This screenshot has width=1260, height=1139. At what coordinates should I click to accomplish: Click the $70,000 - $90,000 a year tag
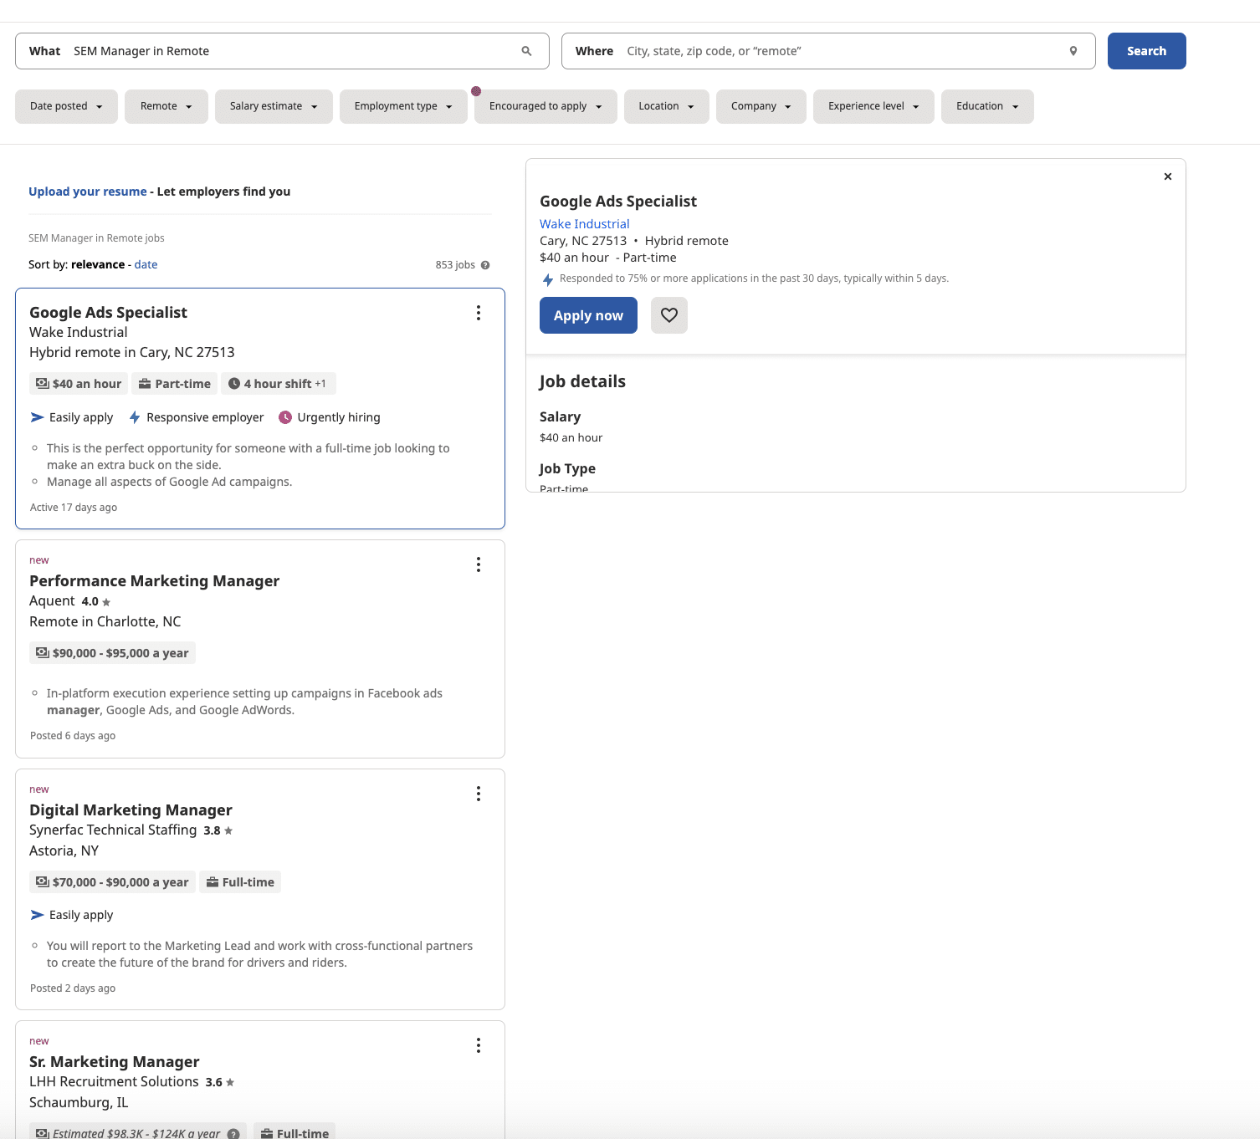click(112, 882)
